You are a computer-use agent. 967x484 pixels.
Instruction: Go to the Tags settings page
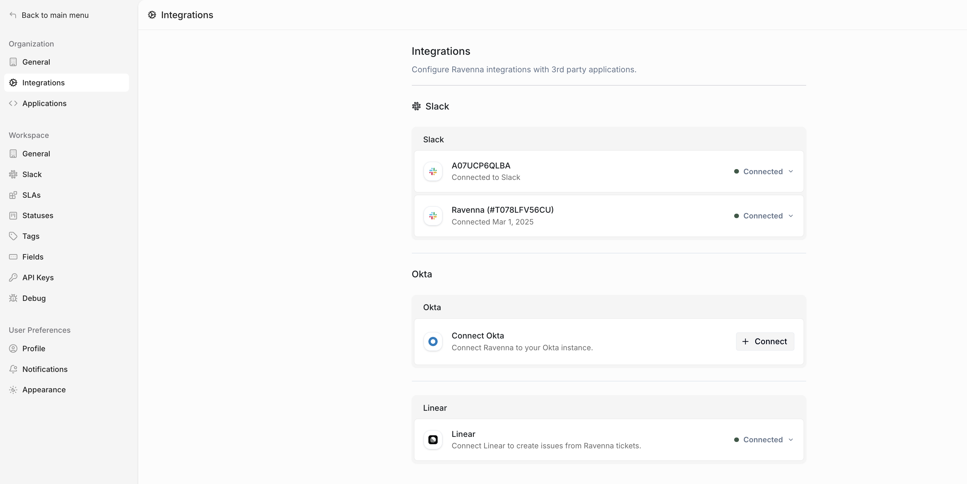coord(67,236)
